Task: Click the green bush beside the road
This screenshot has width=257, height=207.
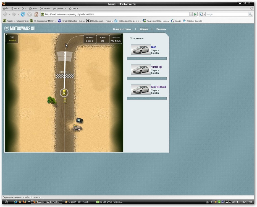Action: click(x=52, y=100)
